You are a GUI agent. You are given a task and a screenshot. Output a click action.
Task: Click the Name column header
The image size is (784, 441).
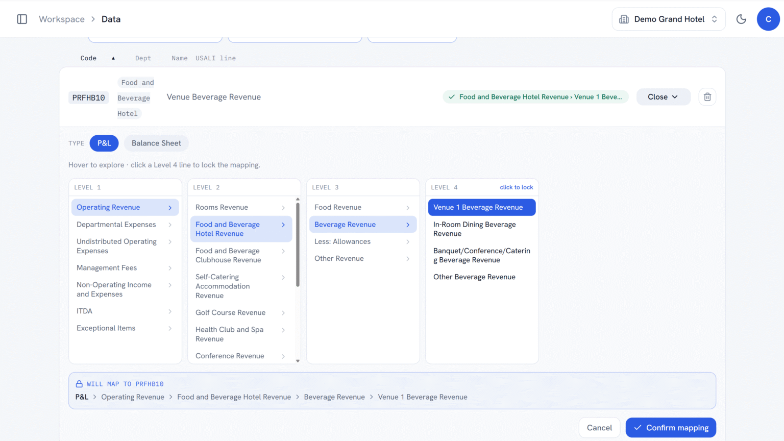179,58
